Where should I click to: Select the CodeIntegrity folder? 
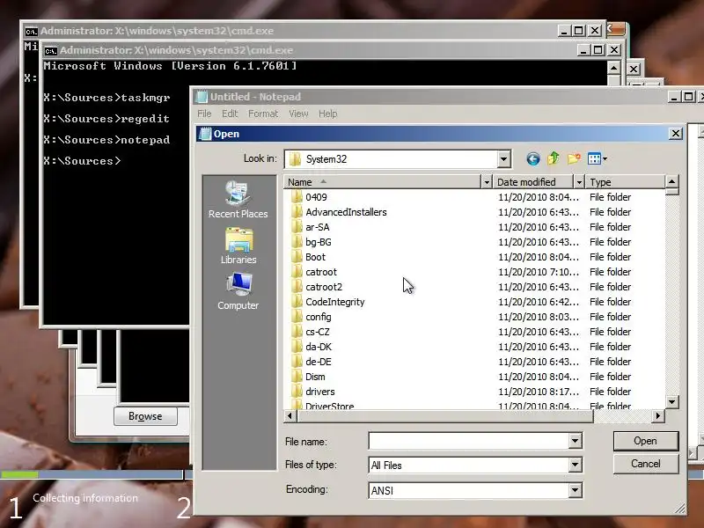tap(335, 302)
